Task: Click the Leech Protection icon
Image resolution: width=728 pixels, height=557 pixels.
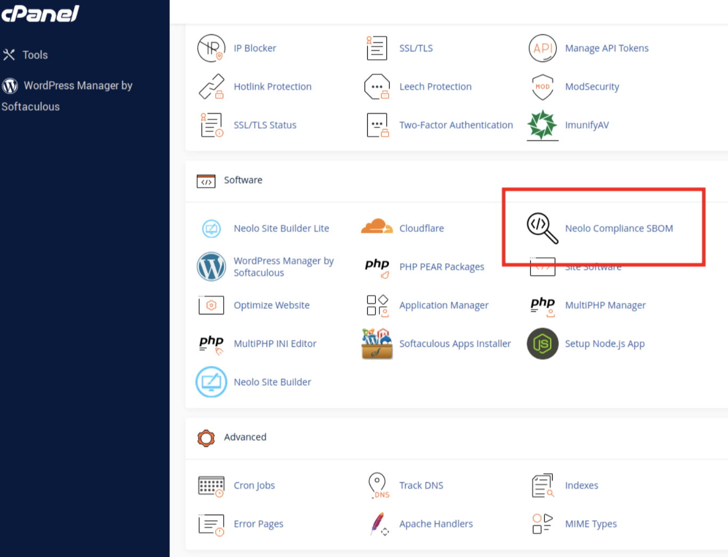Action: pos(377,86)
